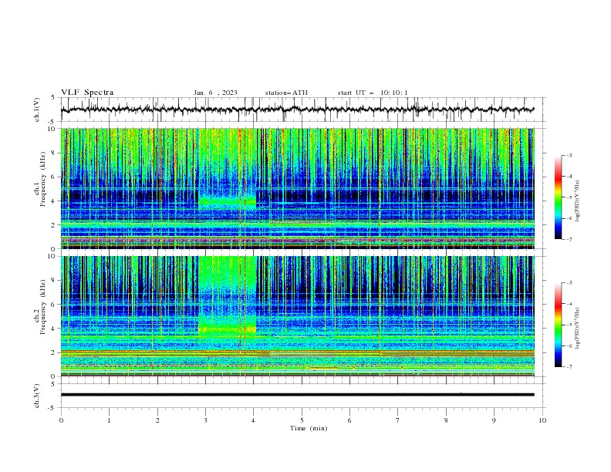This screenshot has height=472, width=611.
Task: Click the "ch.1(V)" axis label
Action: pos(37,110)
